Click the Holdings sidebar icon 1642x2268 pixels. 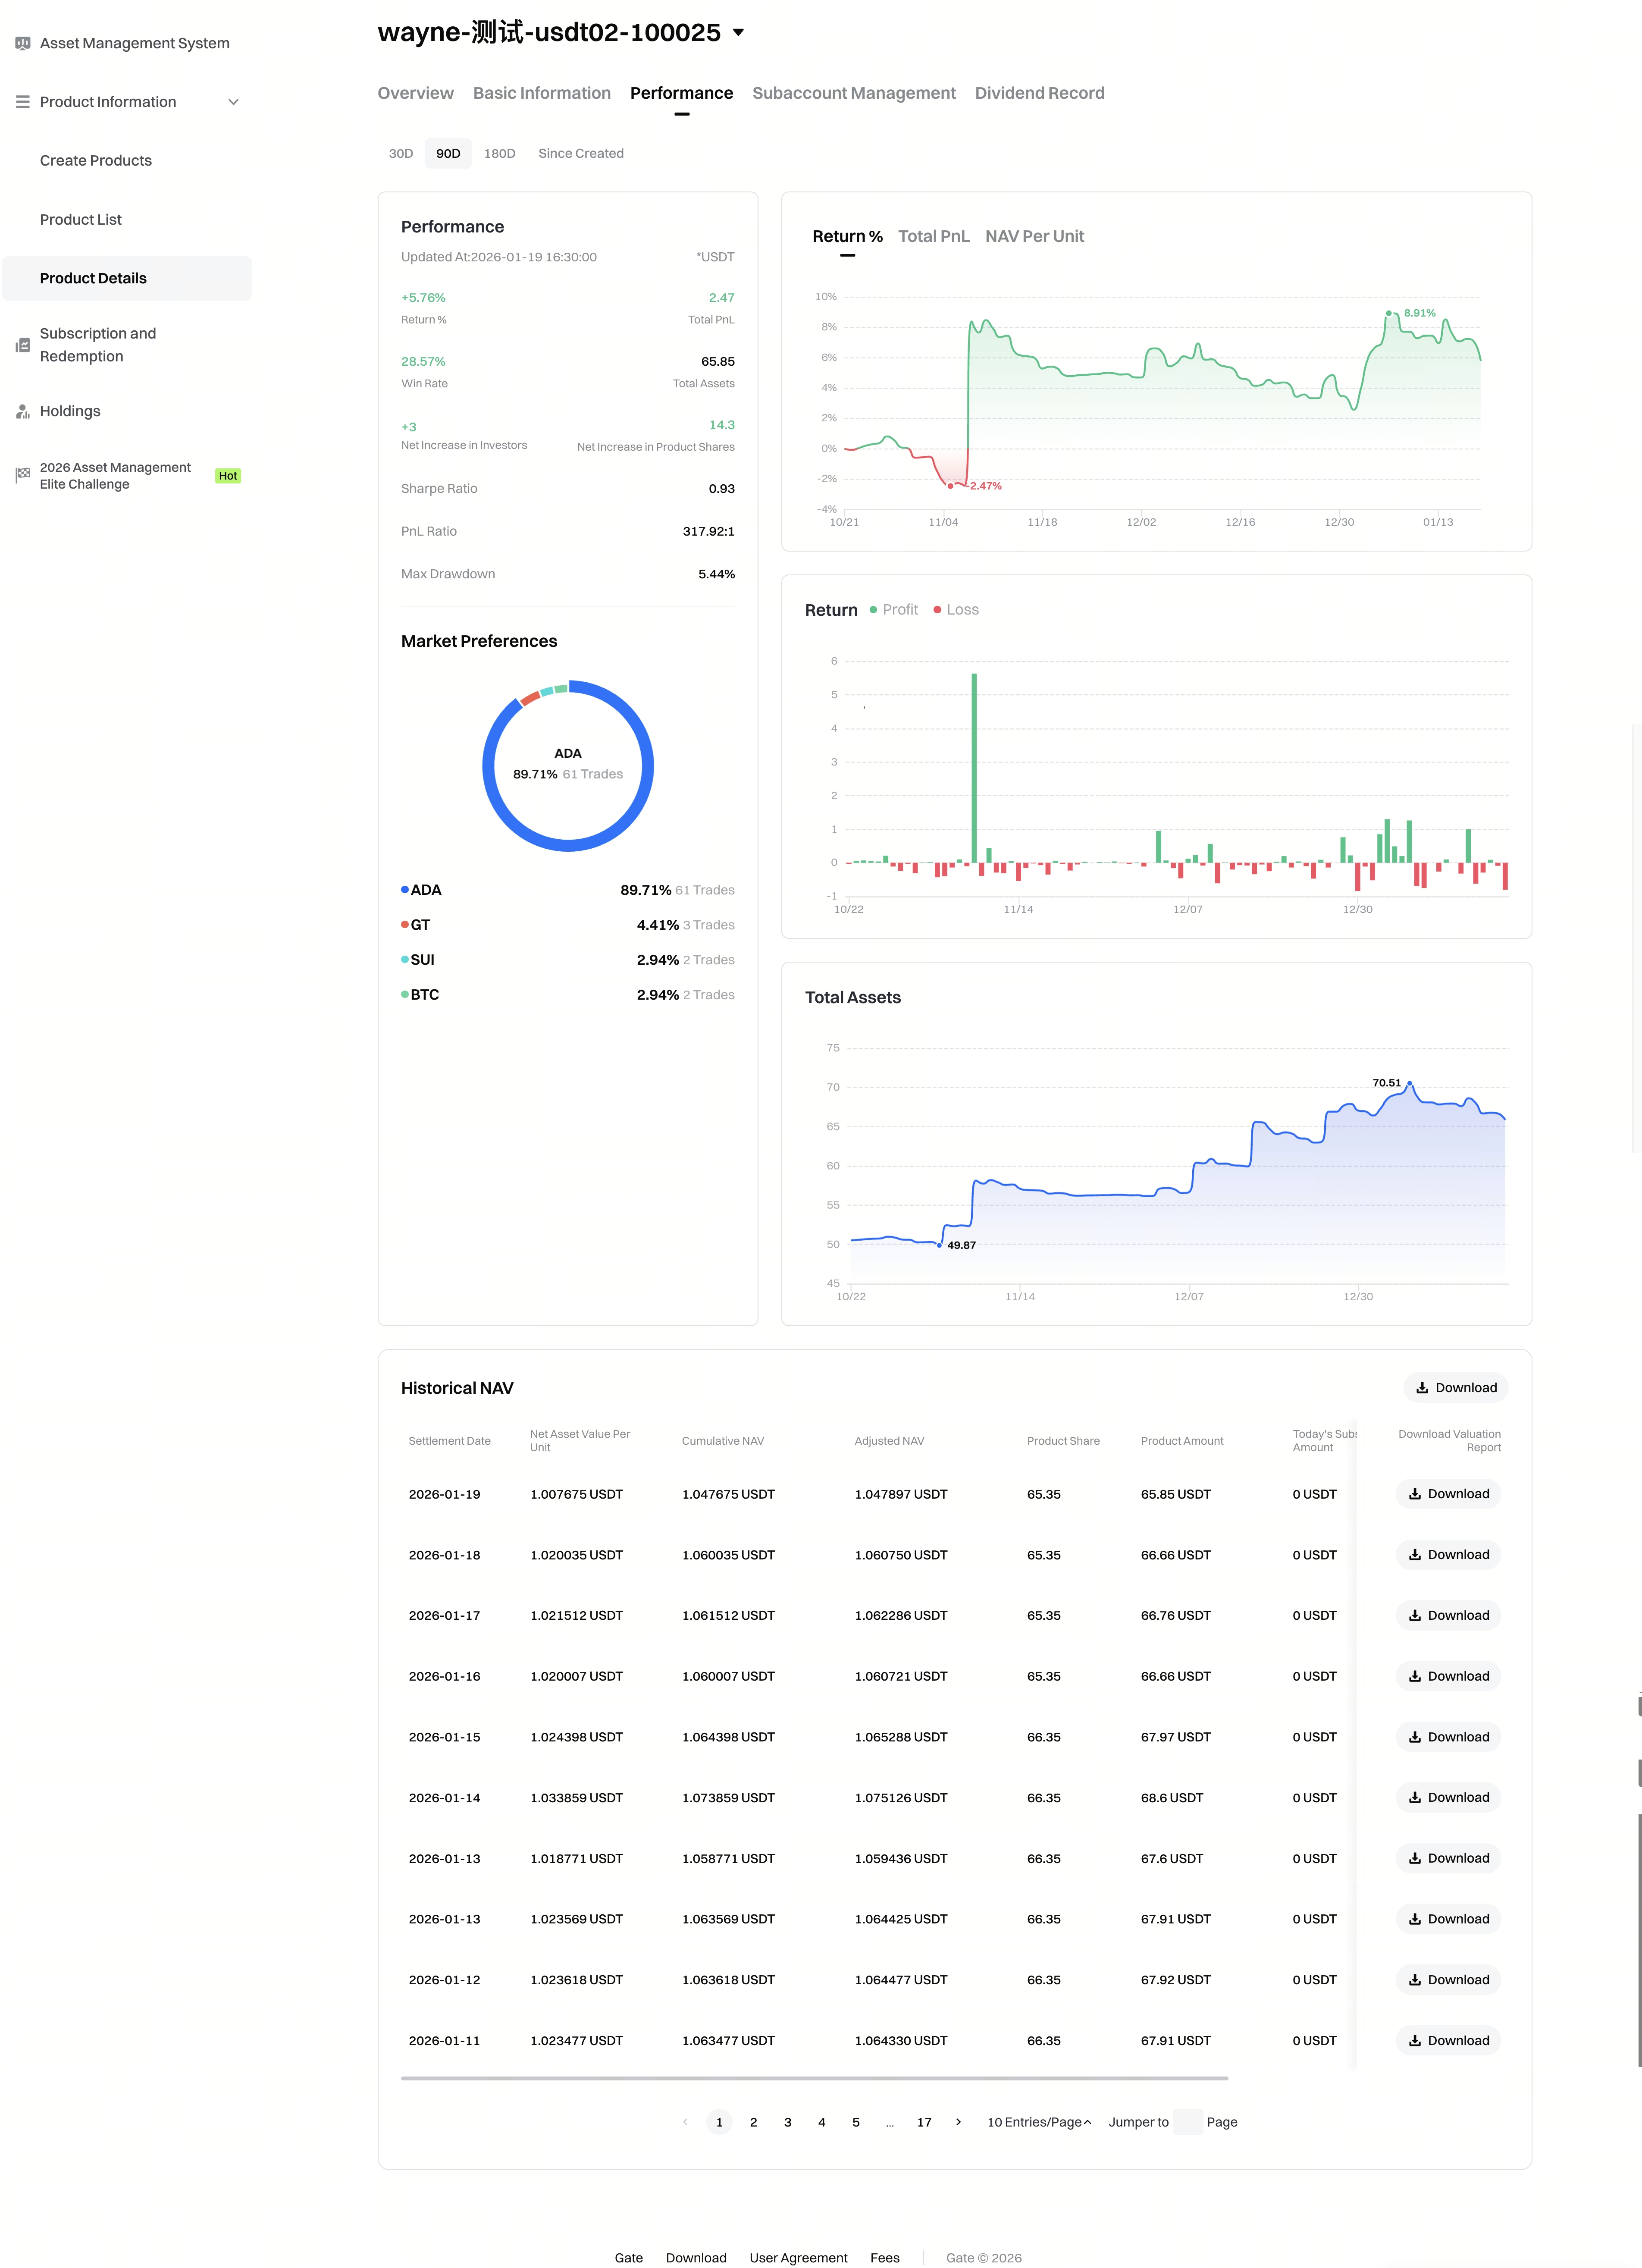click(x=22, y=411)
